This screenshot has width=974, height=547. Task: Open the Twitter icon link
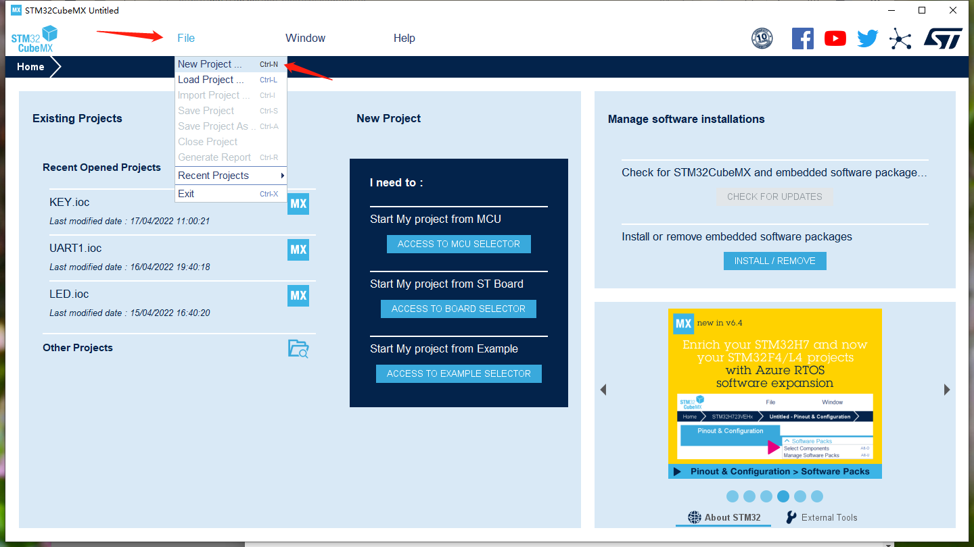pyautogui.click(x=868, y=38)
